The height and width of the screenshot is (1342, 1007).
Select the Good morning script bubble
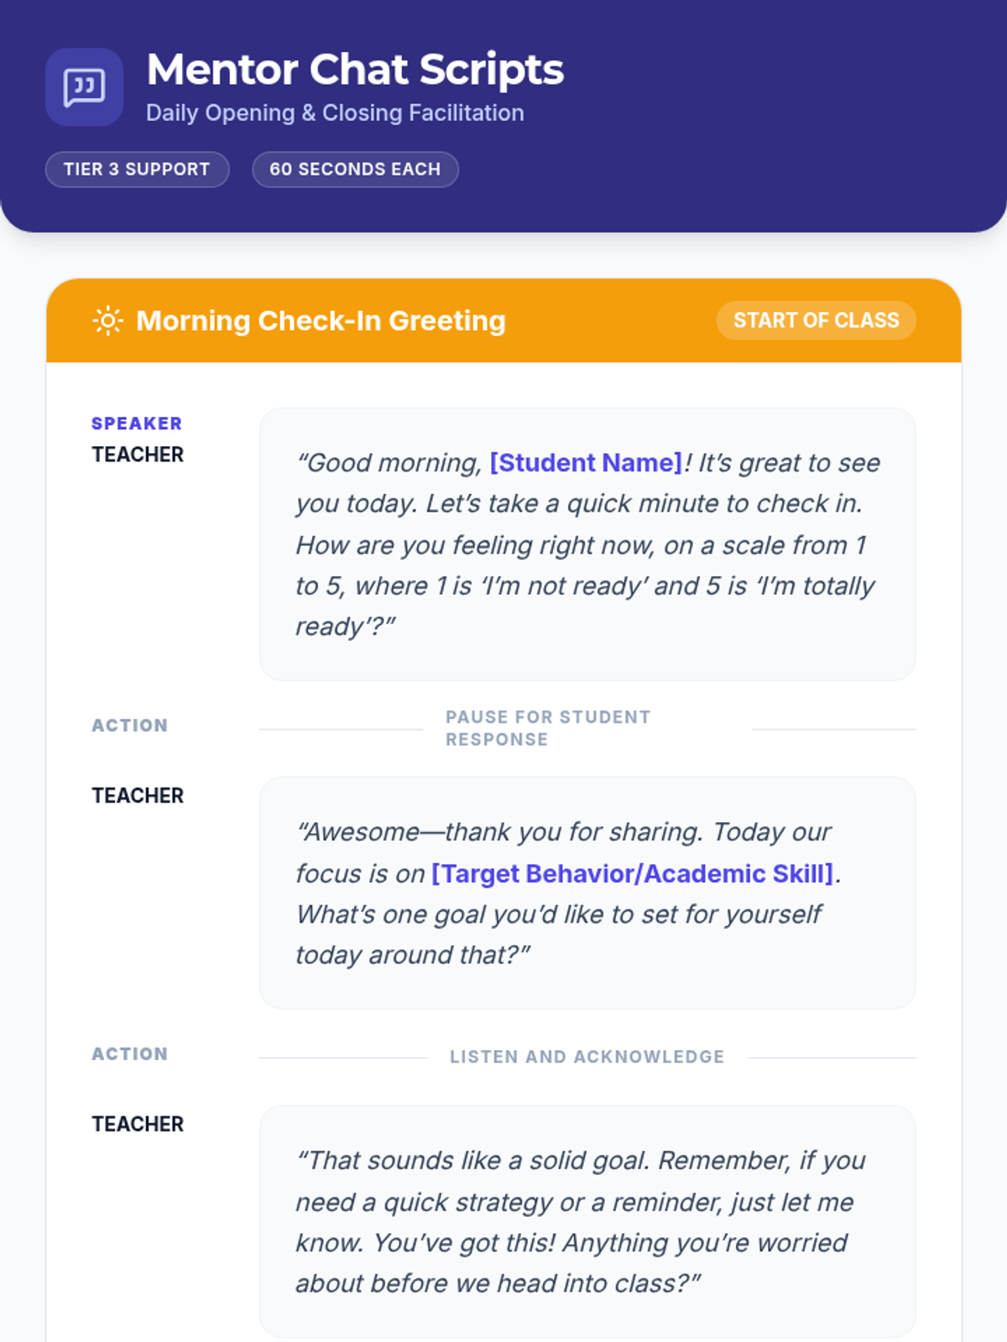pyautogui.click(x=587, y=544)
